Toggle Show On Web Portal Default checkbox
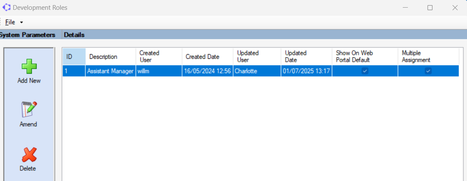467x181 pixels. (365, 71)
